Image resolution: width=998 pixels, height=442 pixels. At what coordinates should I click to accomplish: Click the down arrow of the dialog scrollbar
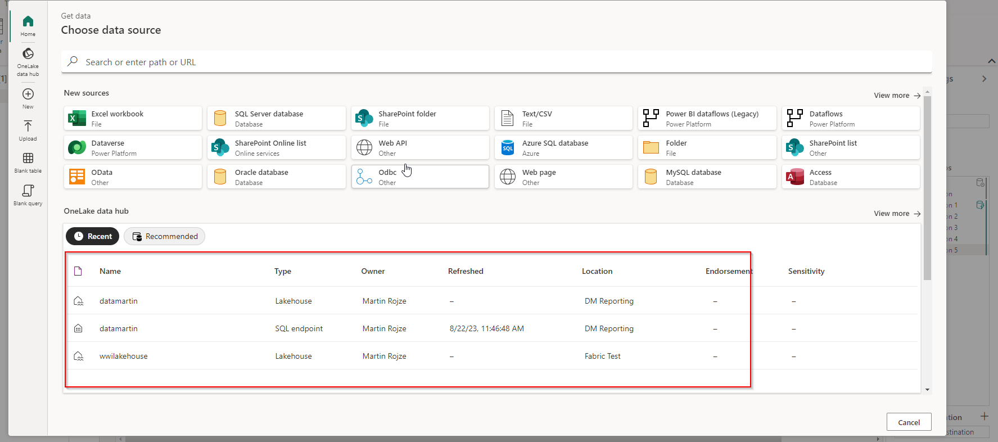(x=927, y=390)
